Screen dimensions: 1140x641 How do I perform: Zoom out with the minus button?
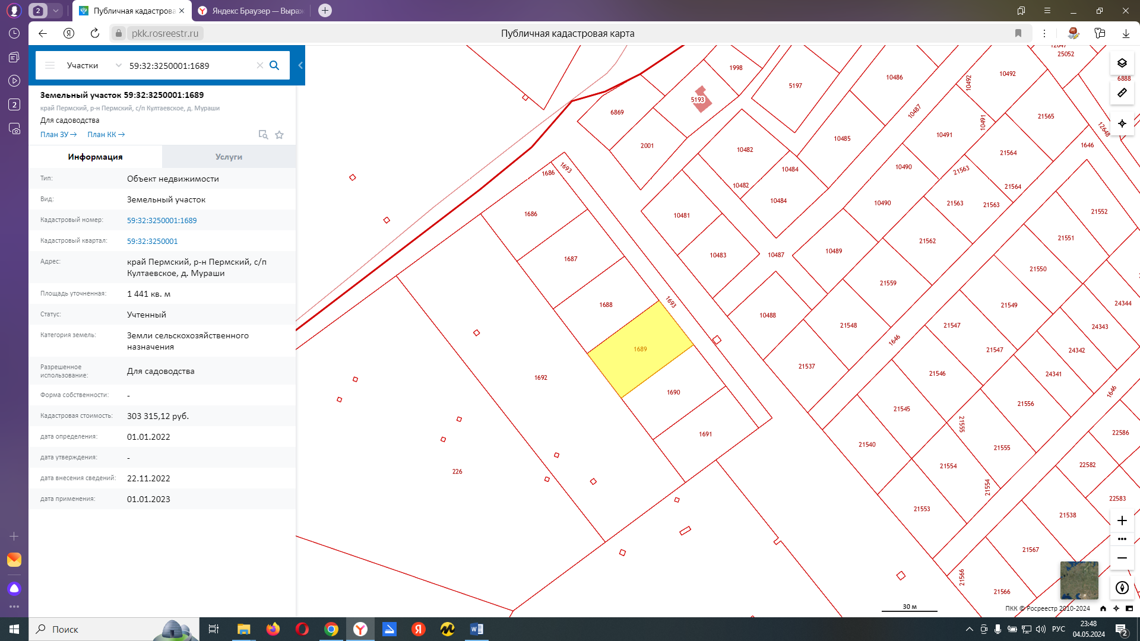tap(1122, 558)
